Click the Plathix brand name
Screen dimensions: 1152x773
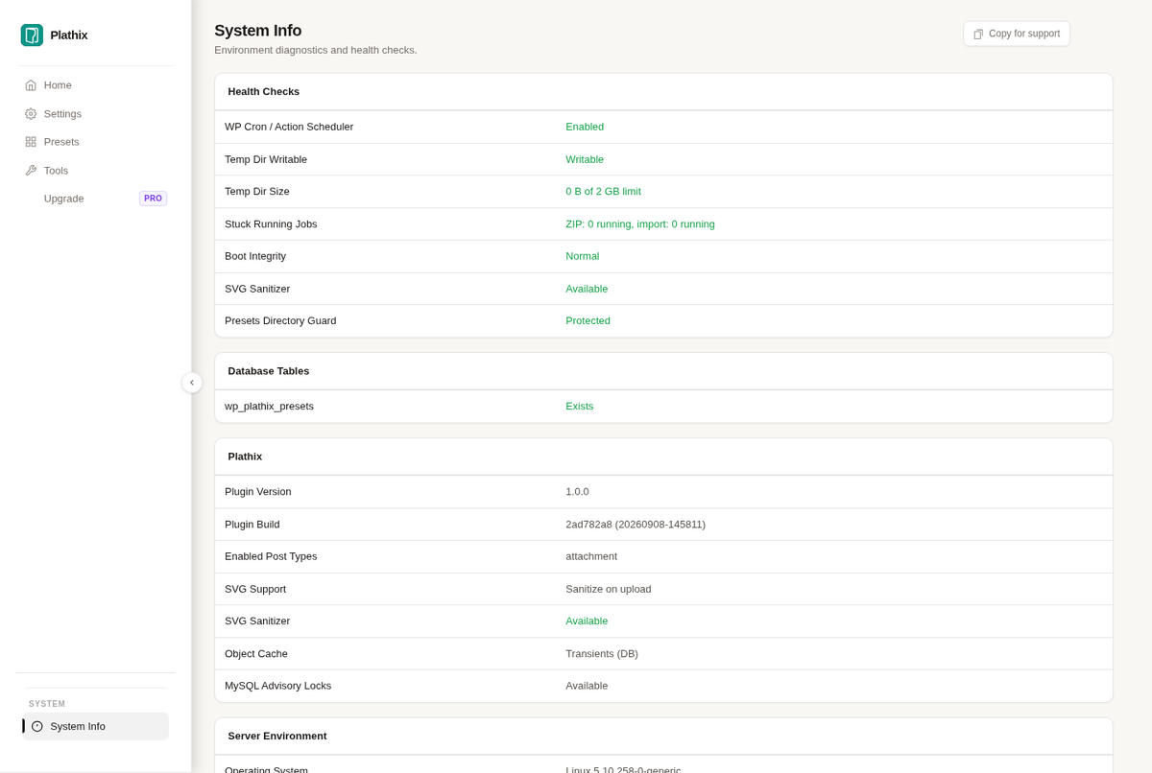(x=69, y=35)
